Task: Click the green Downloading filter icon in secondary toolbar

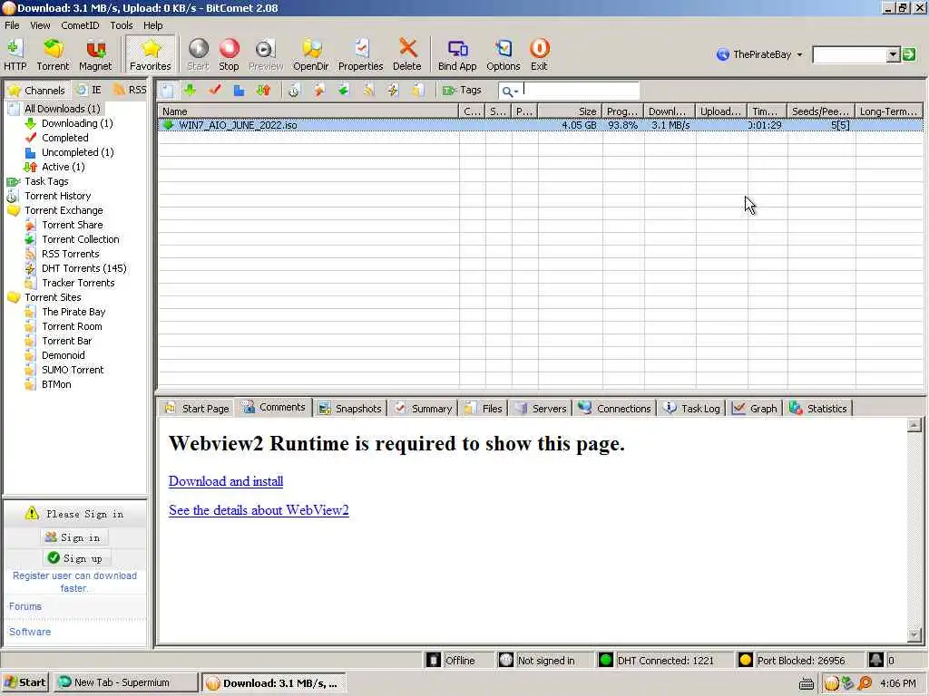Action: coord(191,90)
